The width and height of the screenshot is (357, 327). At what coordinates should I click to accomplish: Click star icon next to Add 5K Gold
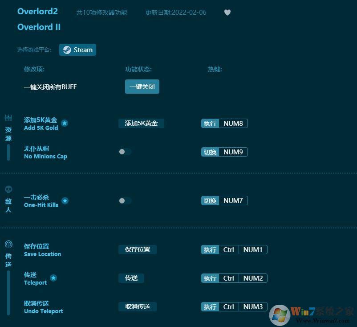[x=65, y=123]
